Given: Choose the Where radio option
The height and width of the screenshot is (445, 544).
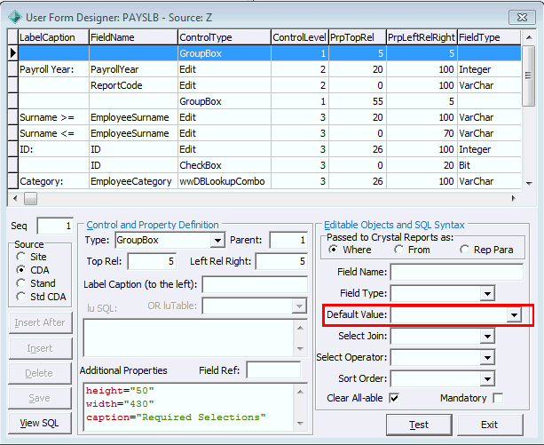Looking at the screenshot, I should coord(334,250).
